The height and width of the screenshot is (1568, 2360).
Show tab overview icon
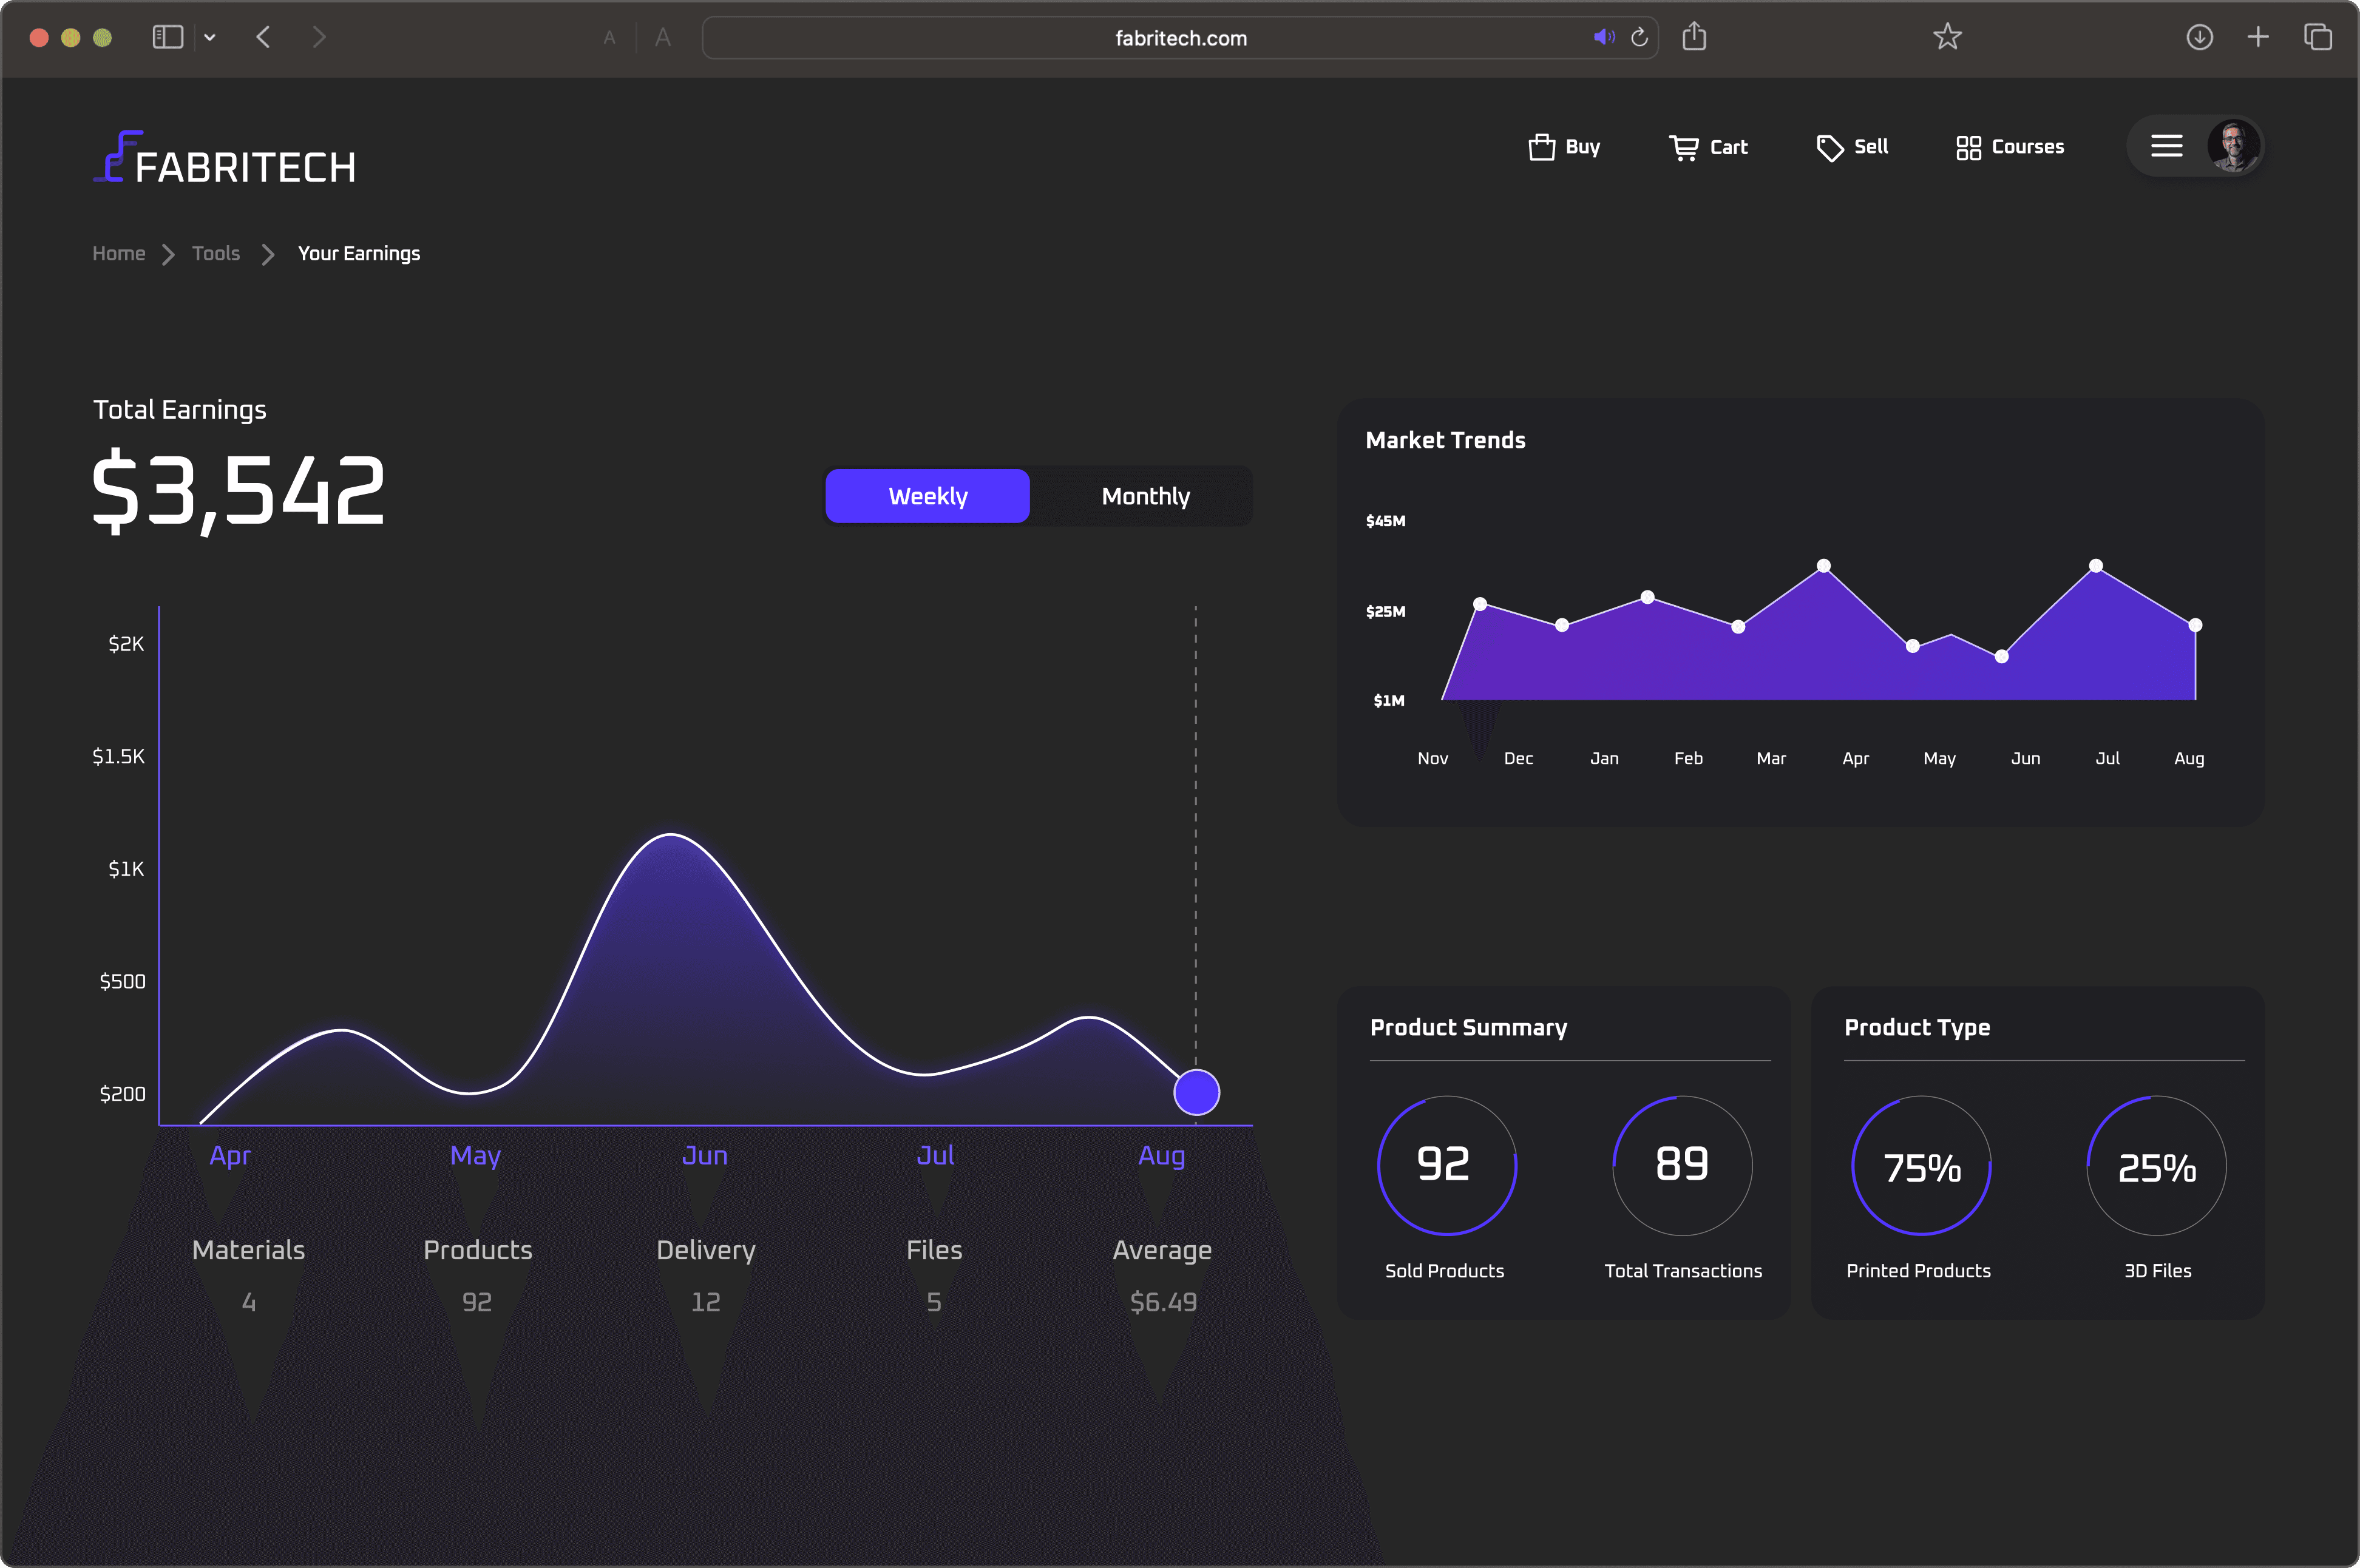pyautogui.click(x=2317, y=38)
